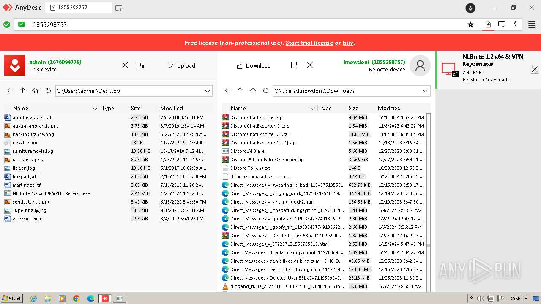Viewport: 541px width, 304px height.
Task: Create new folder in local panel
Action: click(141, 65)
